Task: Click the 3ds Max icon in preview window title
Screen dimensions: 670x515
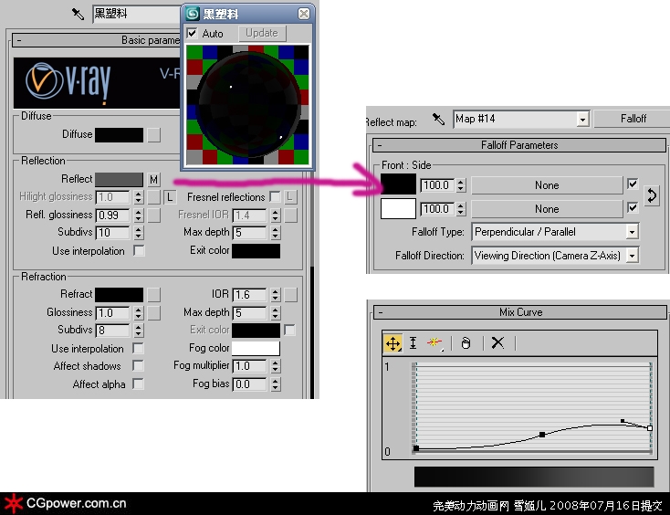Action: click(193, 14)
